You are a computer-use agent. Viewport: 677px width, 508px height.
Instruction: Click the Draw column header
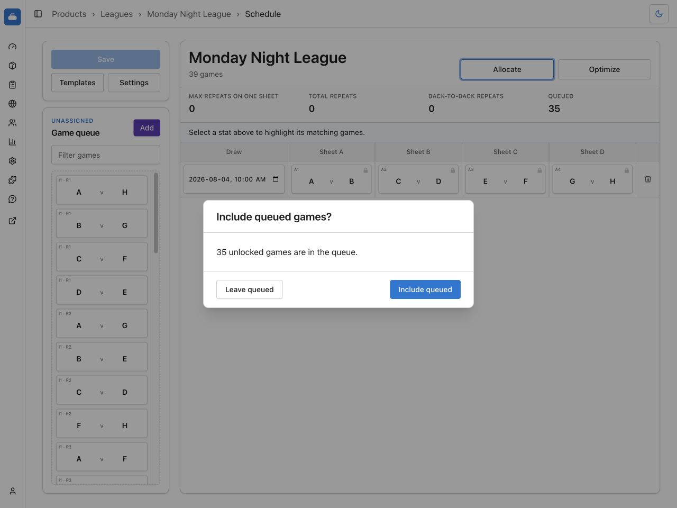pos(234,152)
